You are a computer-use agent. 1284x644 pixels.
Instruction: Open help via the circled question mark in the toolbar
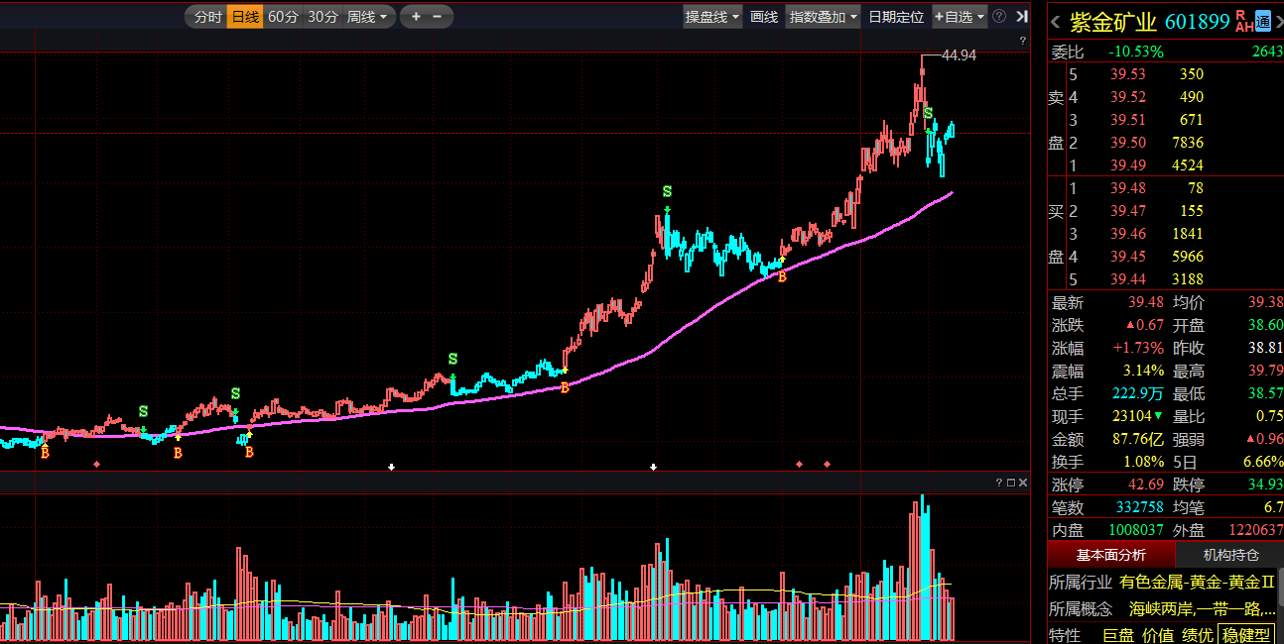point(999,17)
